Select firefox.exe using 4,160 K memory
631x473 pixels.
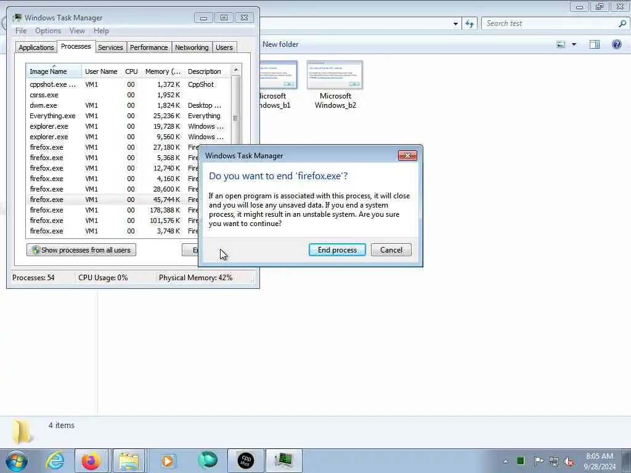click(x=113, y=179)
